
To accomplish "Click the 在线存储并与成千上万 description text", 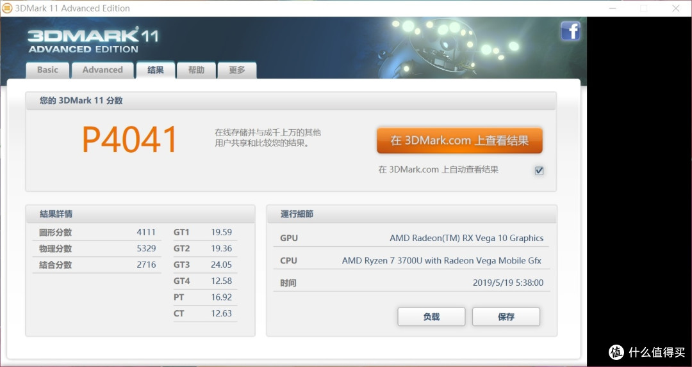I will click(x=268, y=138).
